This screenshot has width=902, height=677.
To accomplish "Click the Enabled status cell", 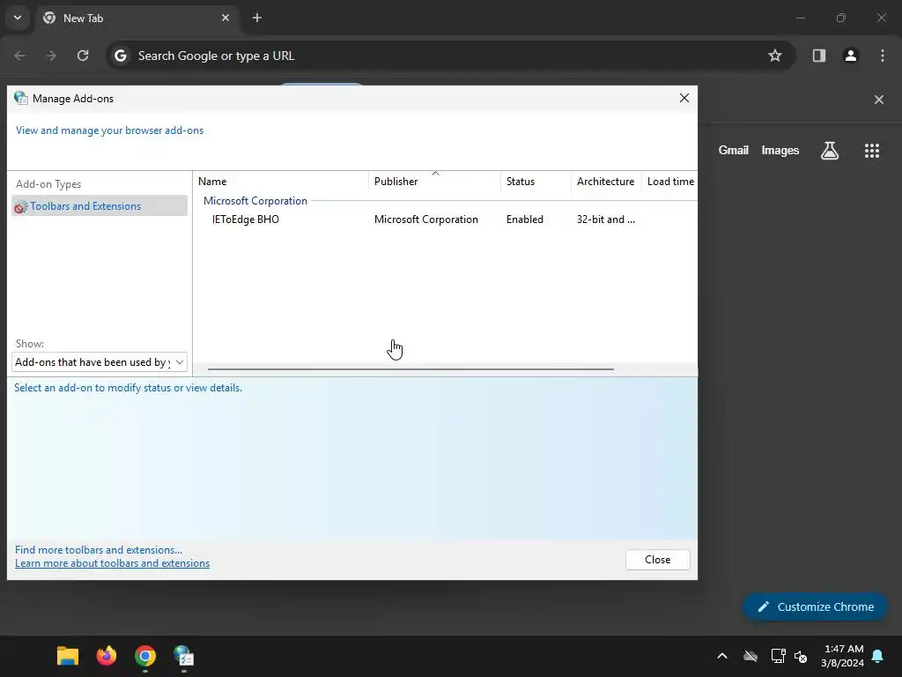I will 525,219.
